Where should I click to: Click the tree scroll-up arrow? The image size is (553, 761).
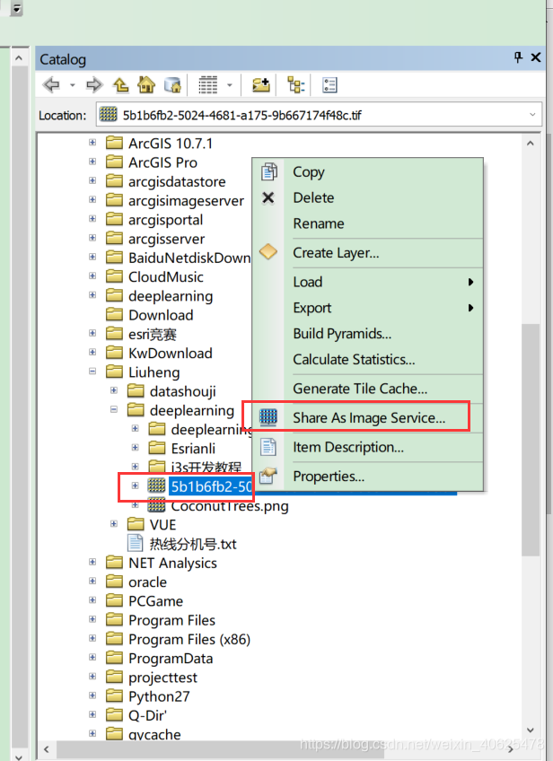[531, 144]
